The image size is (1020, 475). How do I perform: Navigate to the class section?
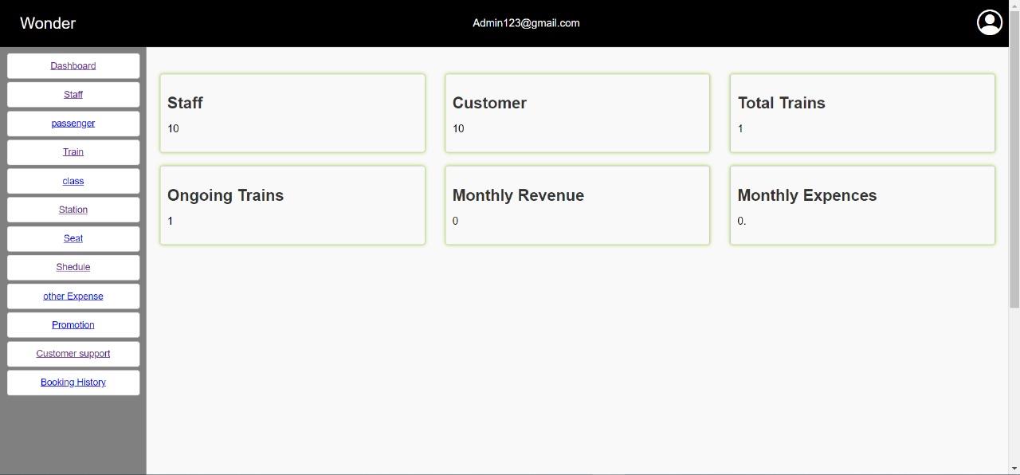point(73,182)
